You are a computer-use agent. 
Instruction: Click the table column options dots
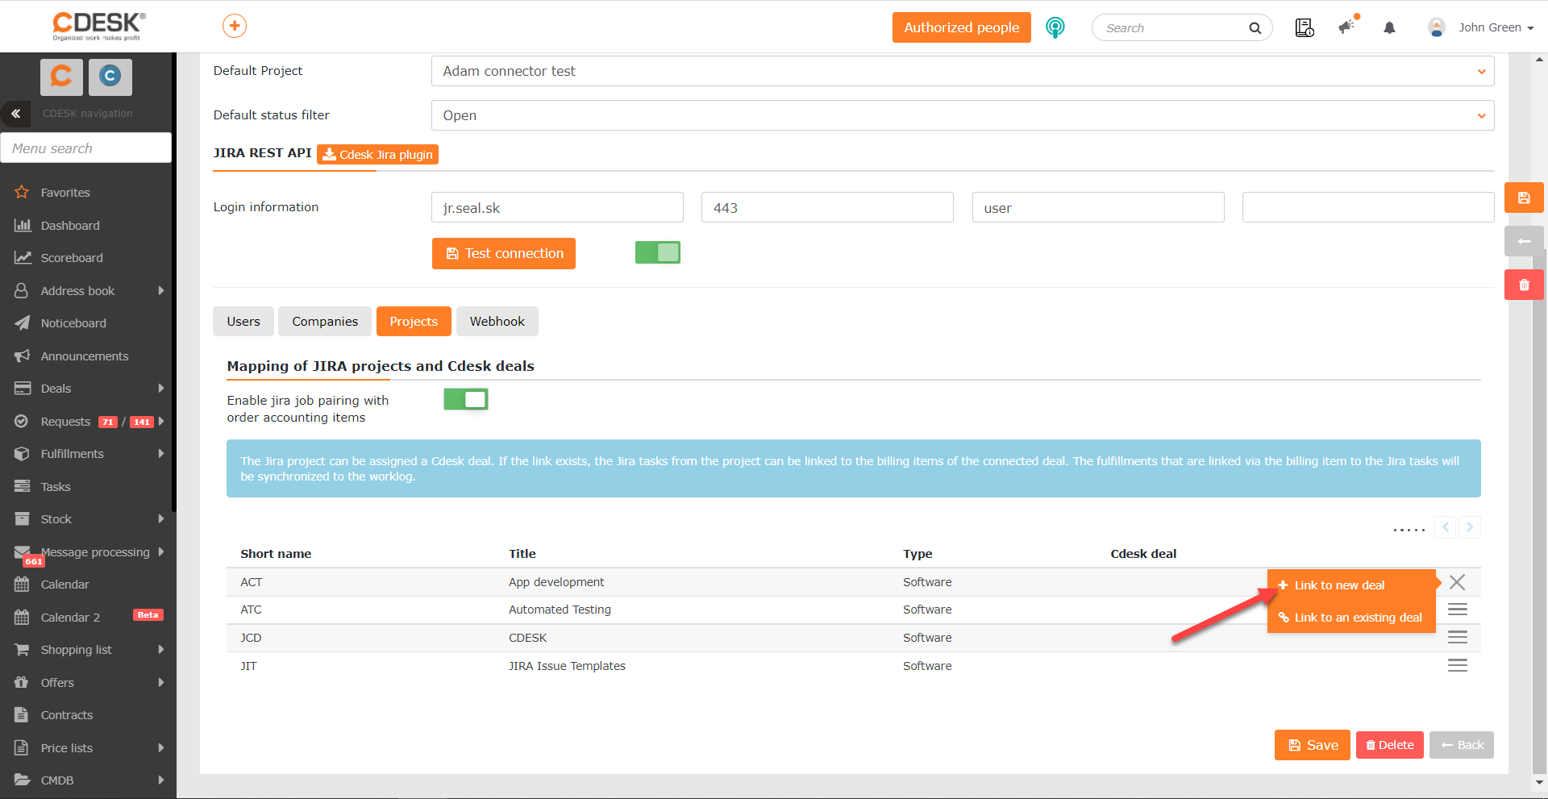tap(1409, 530)
